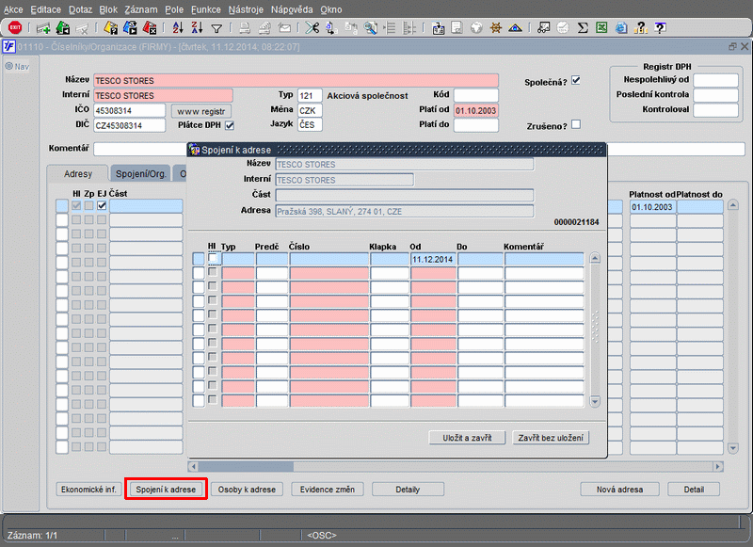This screenshot has height=547, width=753.
Task: Click the www registr button
Action: (201, 111)
